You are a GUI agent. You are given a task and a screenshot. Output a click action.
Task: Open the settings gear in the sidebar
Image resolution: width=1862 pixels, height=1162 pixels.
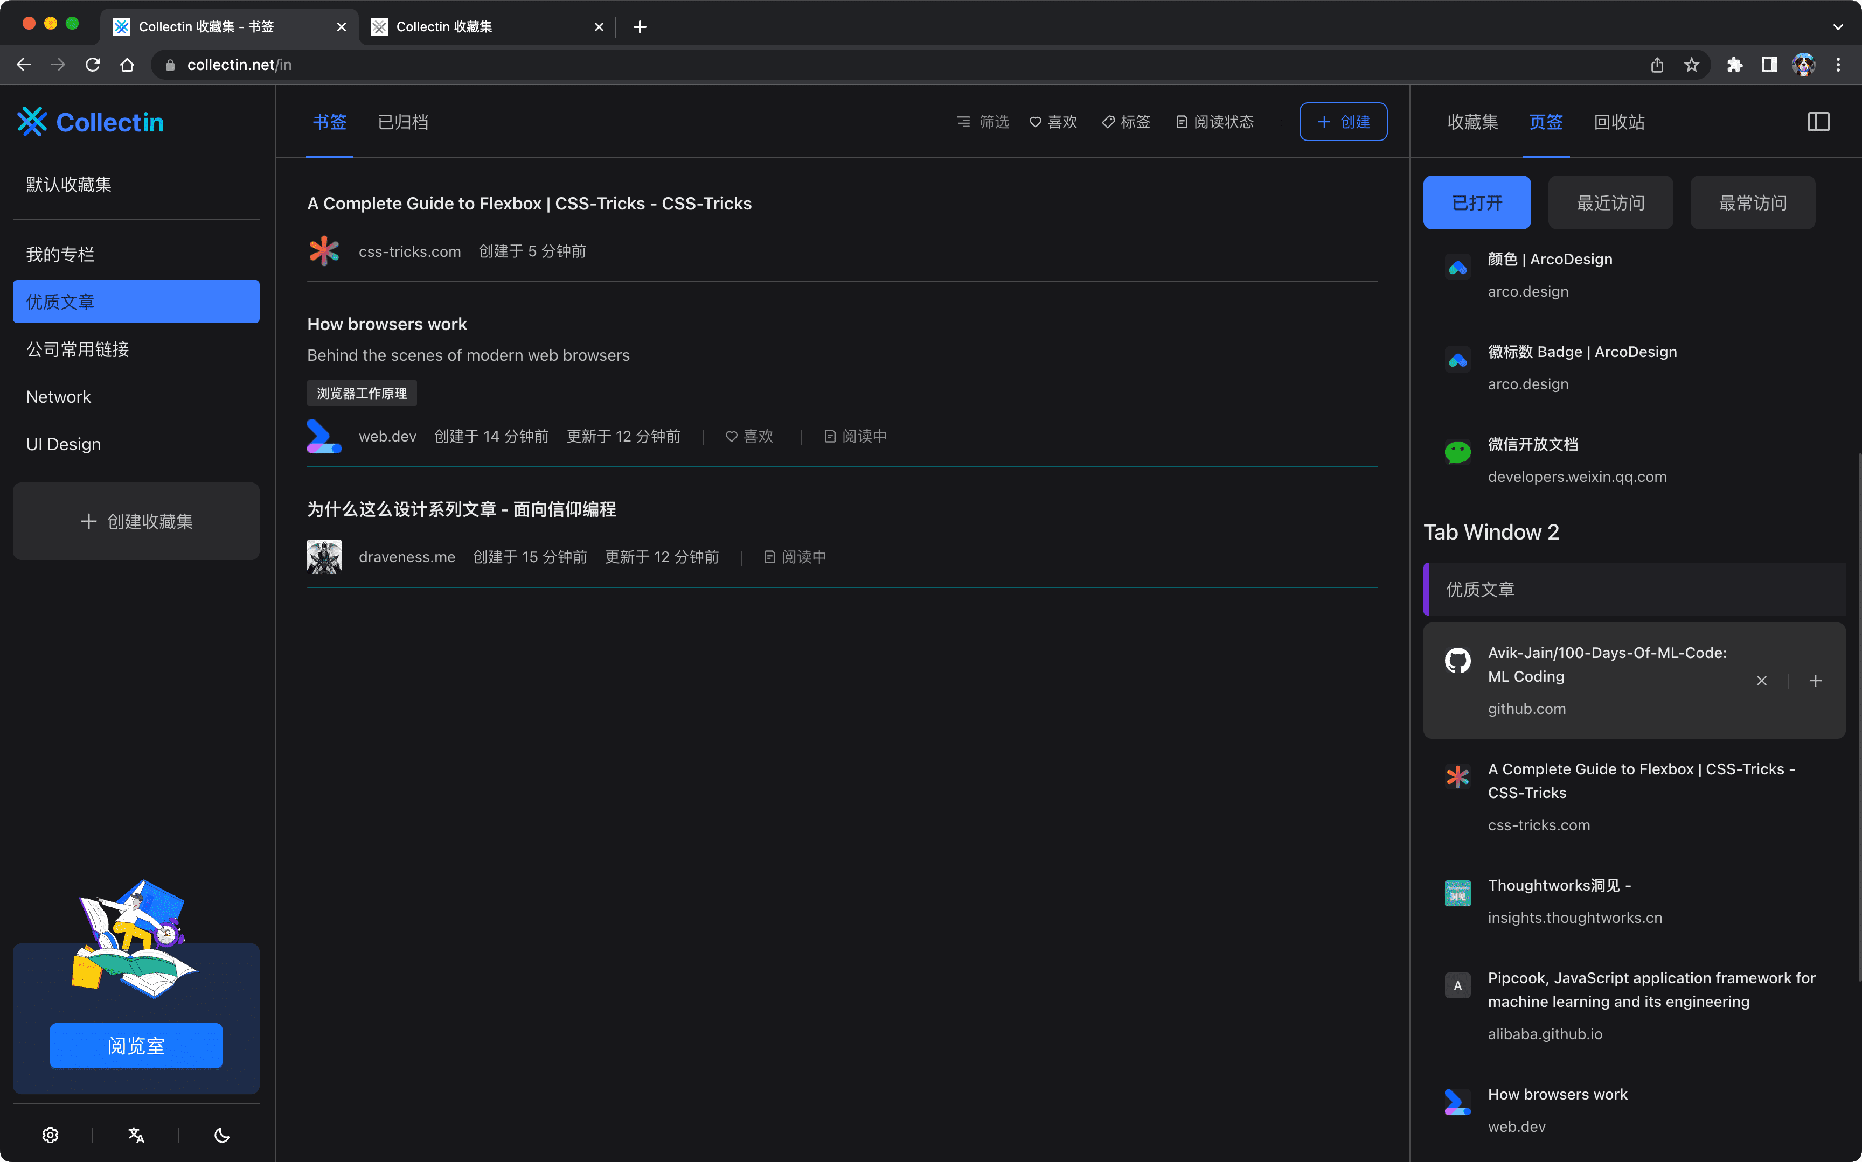(51, 1135)
